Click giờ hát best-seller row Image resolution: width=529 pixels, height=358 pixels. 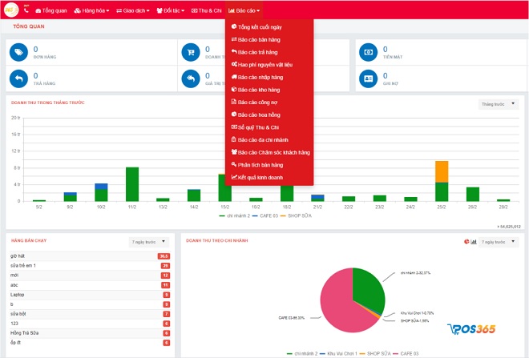(90, 256)
